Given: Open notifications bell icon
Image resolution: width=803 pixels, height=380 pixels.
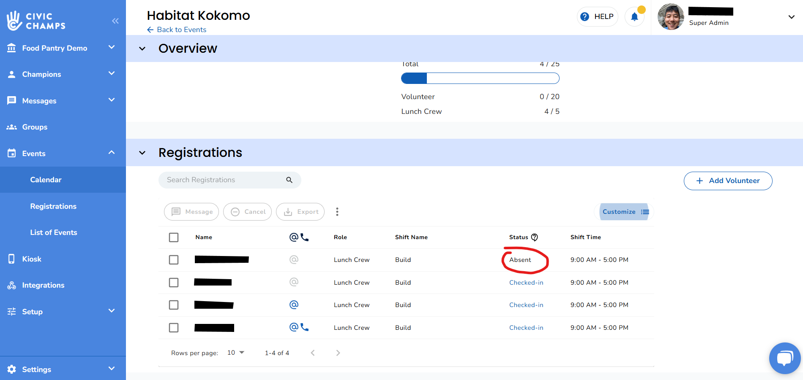Looking at the screenshot, I should [634, 16].
